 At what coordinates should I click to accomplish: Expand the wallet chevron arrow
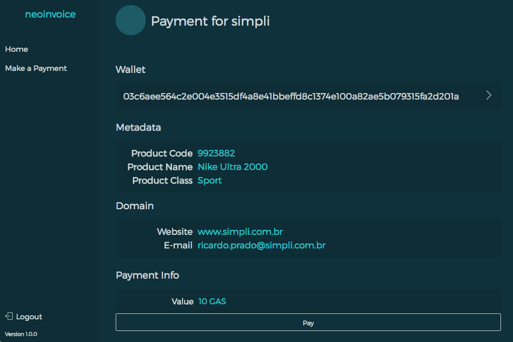[x=488, y=95]
